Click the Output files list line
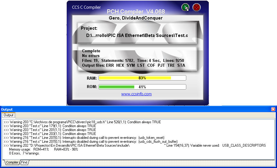 pyautogui.click(x=134, y=65)
